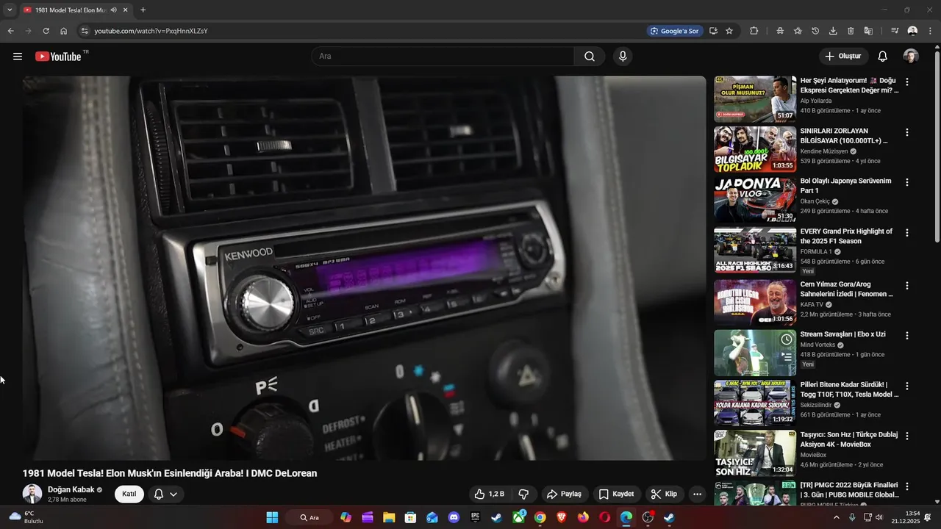
Task: Open the translate page icon
Action: tap(868, 31)
